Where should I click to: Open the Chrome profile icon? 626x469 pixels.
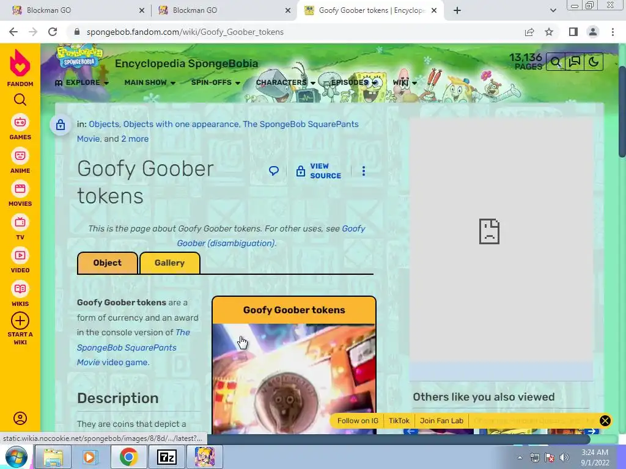coord(593,32)
